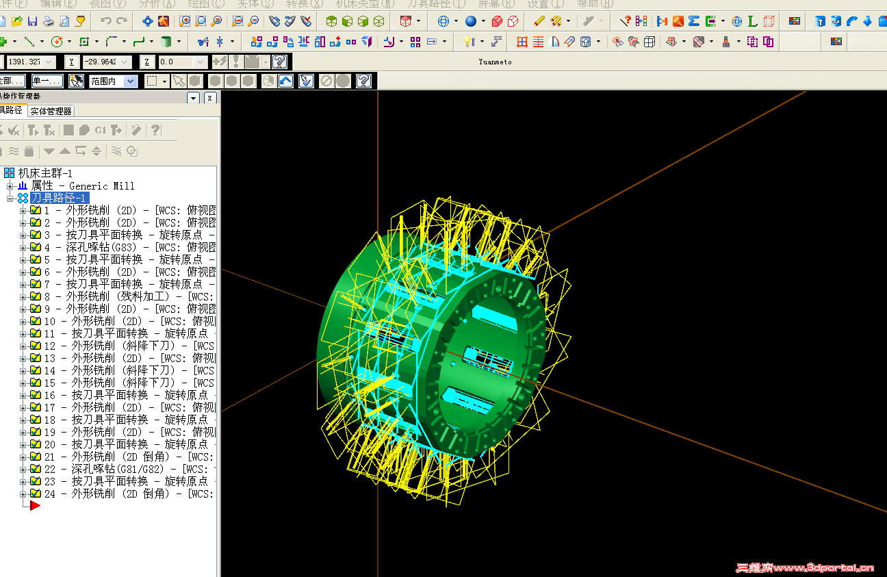Toggle the folder check icon of operation 12
The width and height of the screenshot is (887, 577).
click(x=36, y=346)
